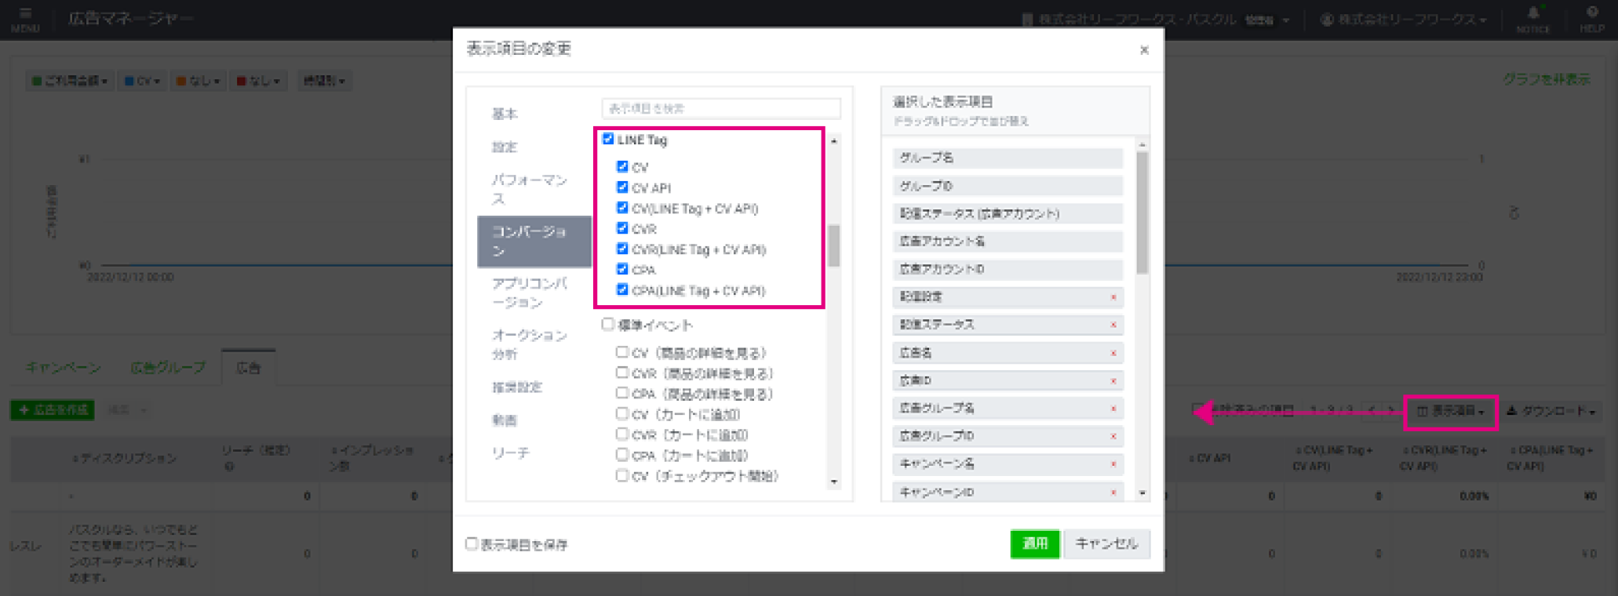Select the リーチ category
Screen dimensions: 1618x596
pos(510,452)
